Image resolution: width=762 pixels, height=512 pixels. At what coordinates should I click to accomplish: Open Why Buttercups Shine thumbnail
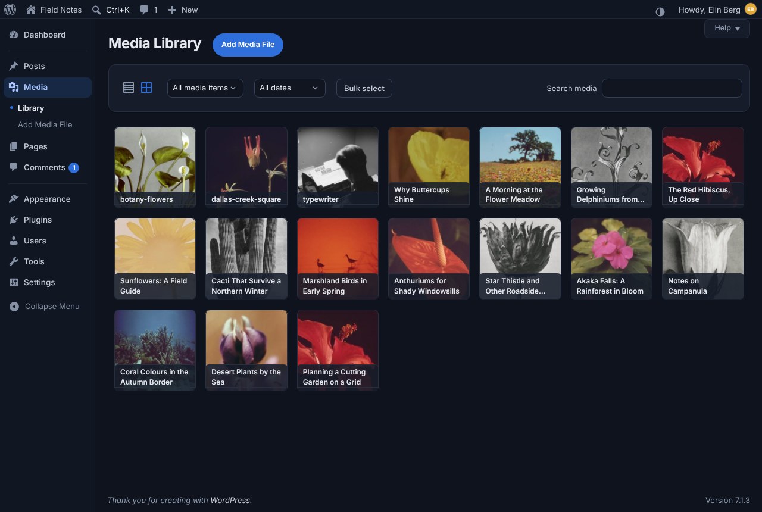pos(429,167)
